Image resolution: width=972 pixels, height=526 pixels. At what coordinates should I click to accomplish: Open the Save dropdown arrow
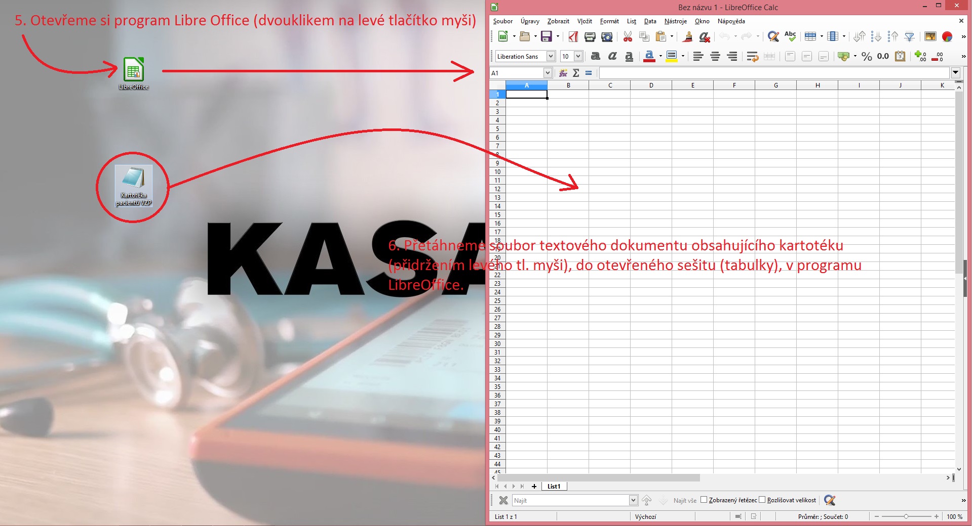coord(558,36)
